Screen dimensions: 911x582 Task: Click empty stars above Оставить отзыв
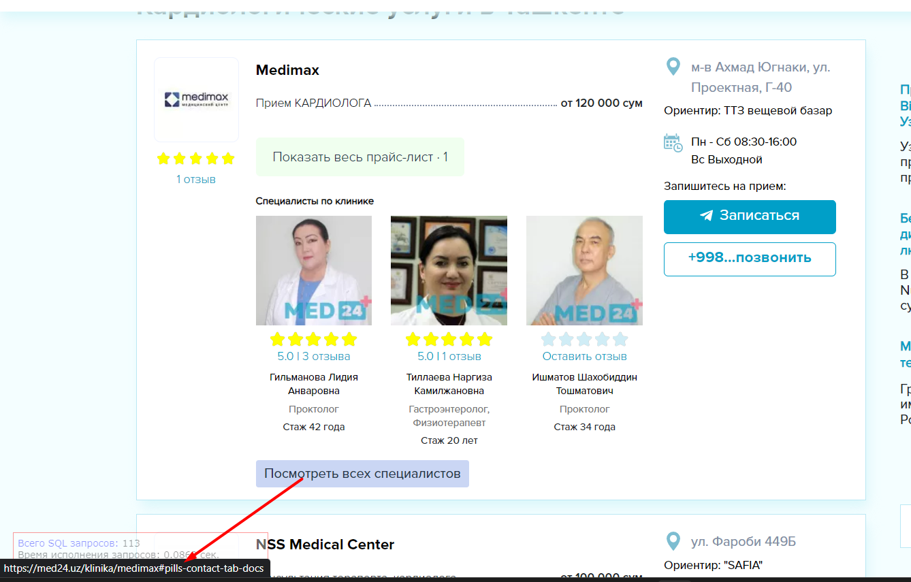584,339
